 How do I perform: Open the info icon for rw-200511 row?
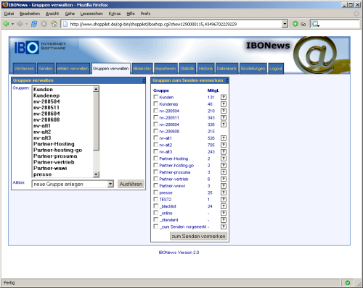pos(224,118)
